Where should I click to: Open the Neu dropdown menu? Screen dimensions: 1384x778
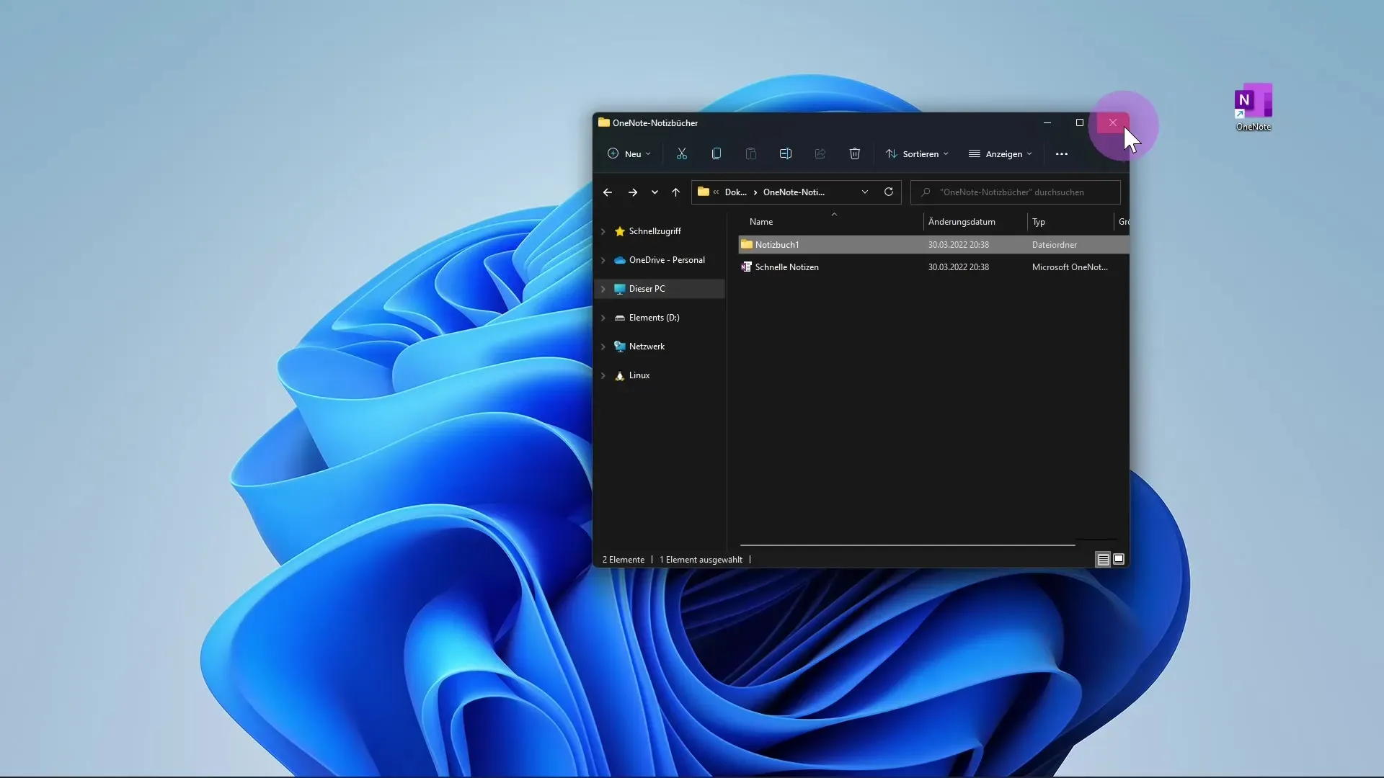629,154
